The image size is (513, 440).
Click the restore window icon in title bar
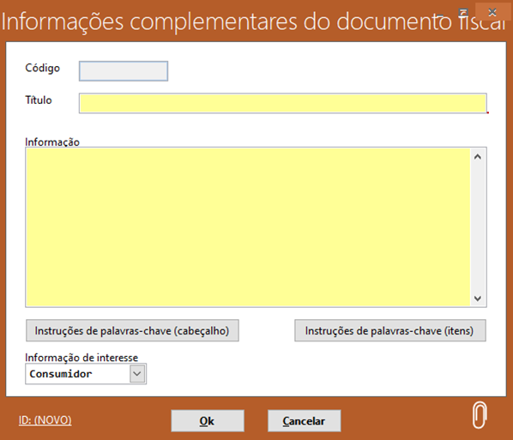click(463, 12)
